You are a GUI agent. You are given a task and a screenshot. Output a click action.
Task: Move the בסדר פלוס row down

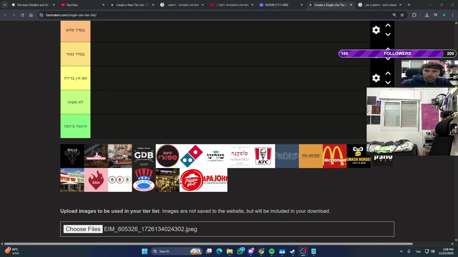tap(388, 35)
